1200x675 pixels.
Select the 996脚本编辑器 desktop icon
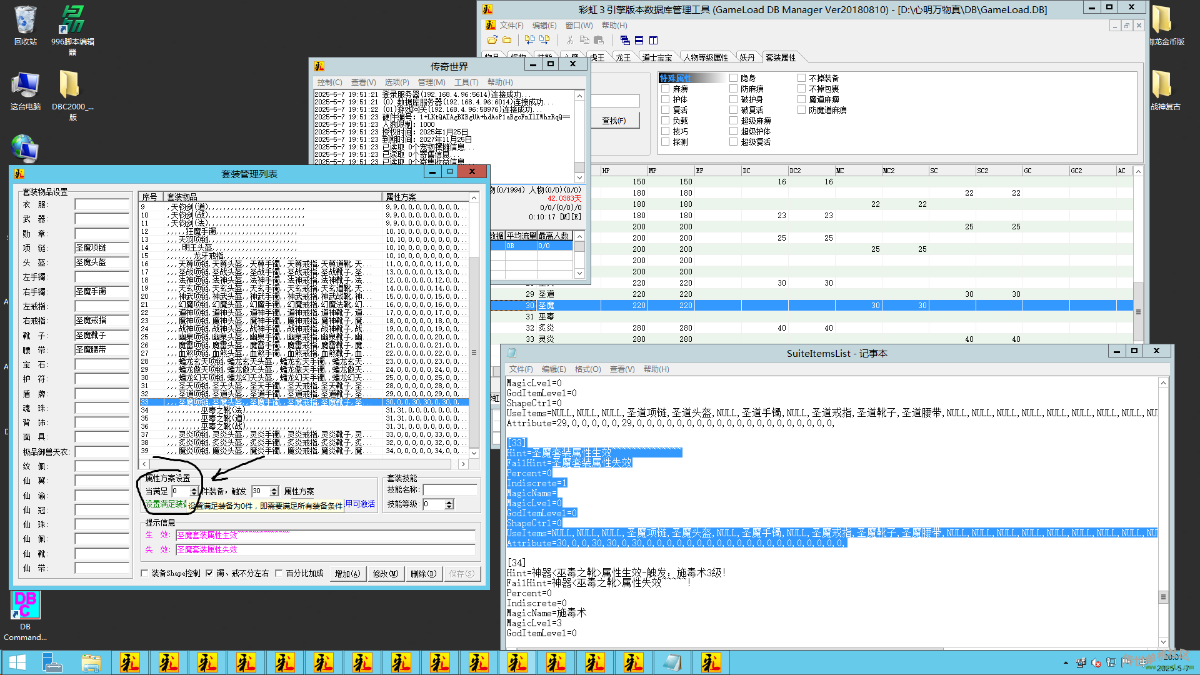click(x=72, y=30)
